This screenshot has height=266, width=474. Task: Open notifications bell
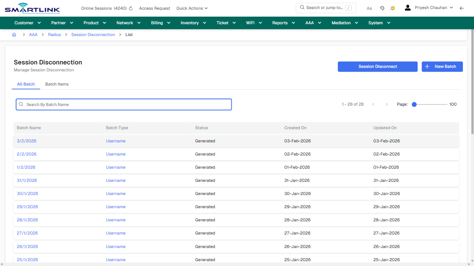pos(392,8)
